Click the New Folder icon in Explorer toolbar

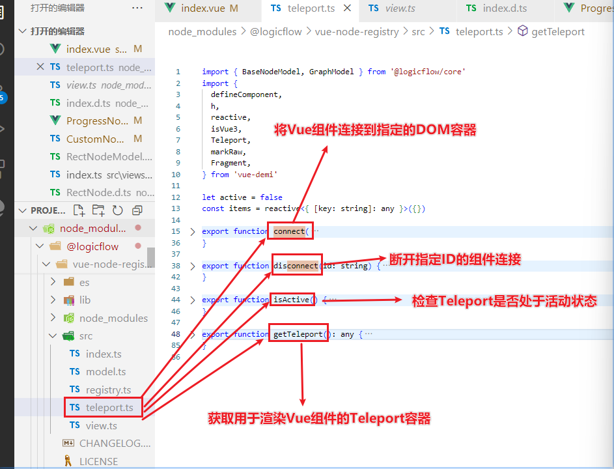coord(96,210)
